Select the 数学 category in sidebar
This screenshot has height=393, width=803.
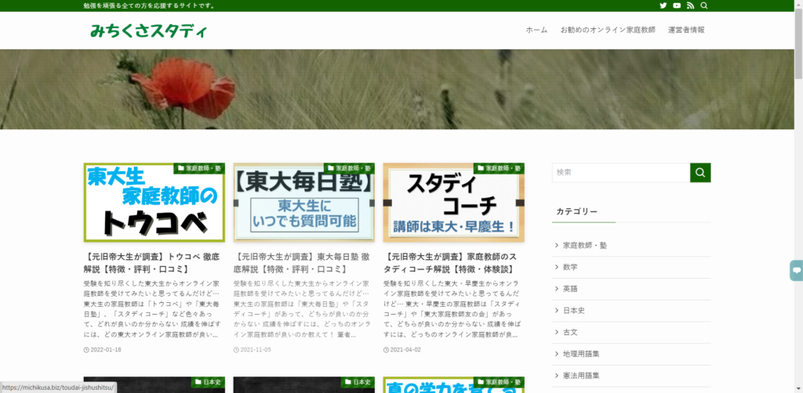click(x=570, y=267)
